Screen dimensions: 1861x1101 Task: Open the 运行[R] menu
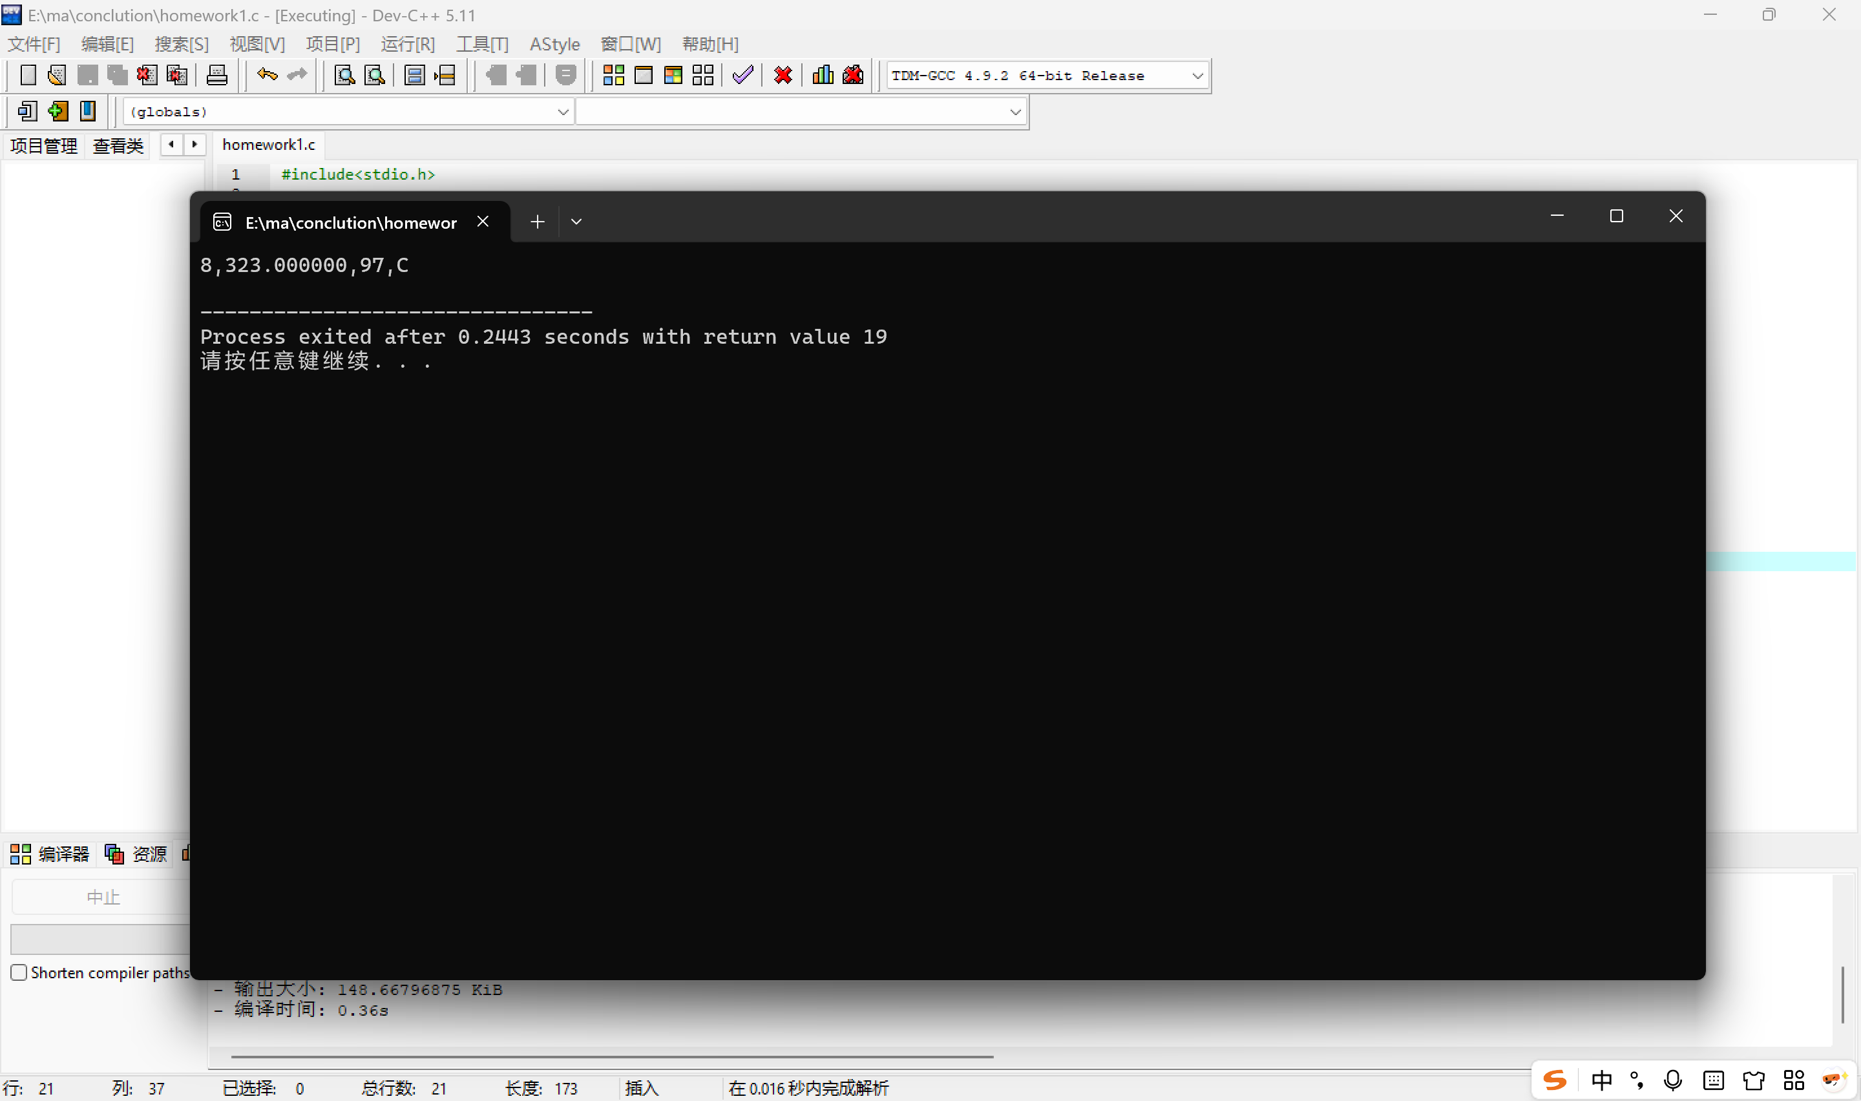407,44
